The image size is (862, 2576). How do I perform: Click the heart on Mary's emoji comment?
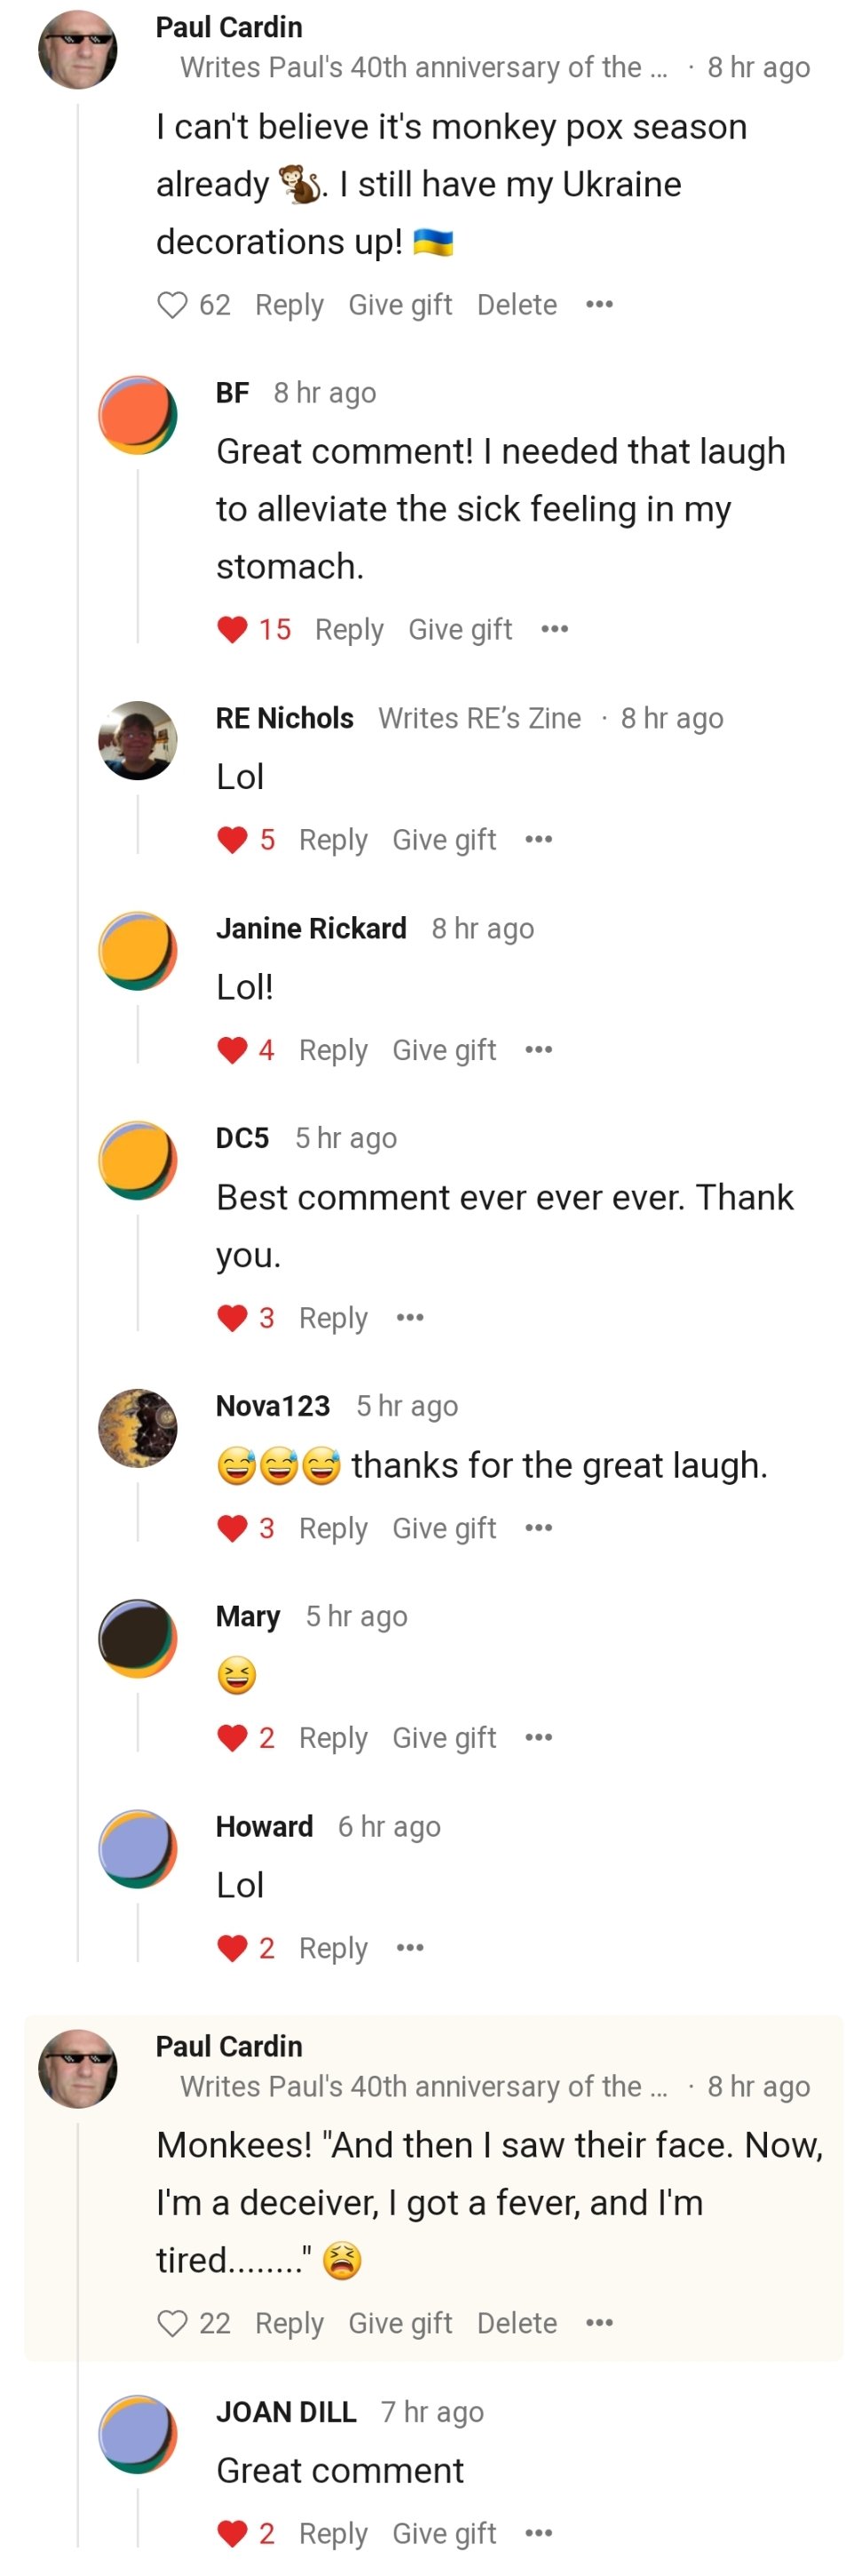click(x=232, y=1738)
